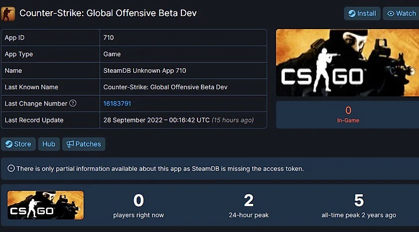Click the CS:GO app icon beside the title
The height and width of the screenshot is (232, 419).
coord(8,13)
